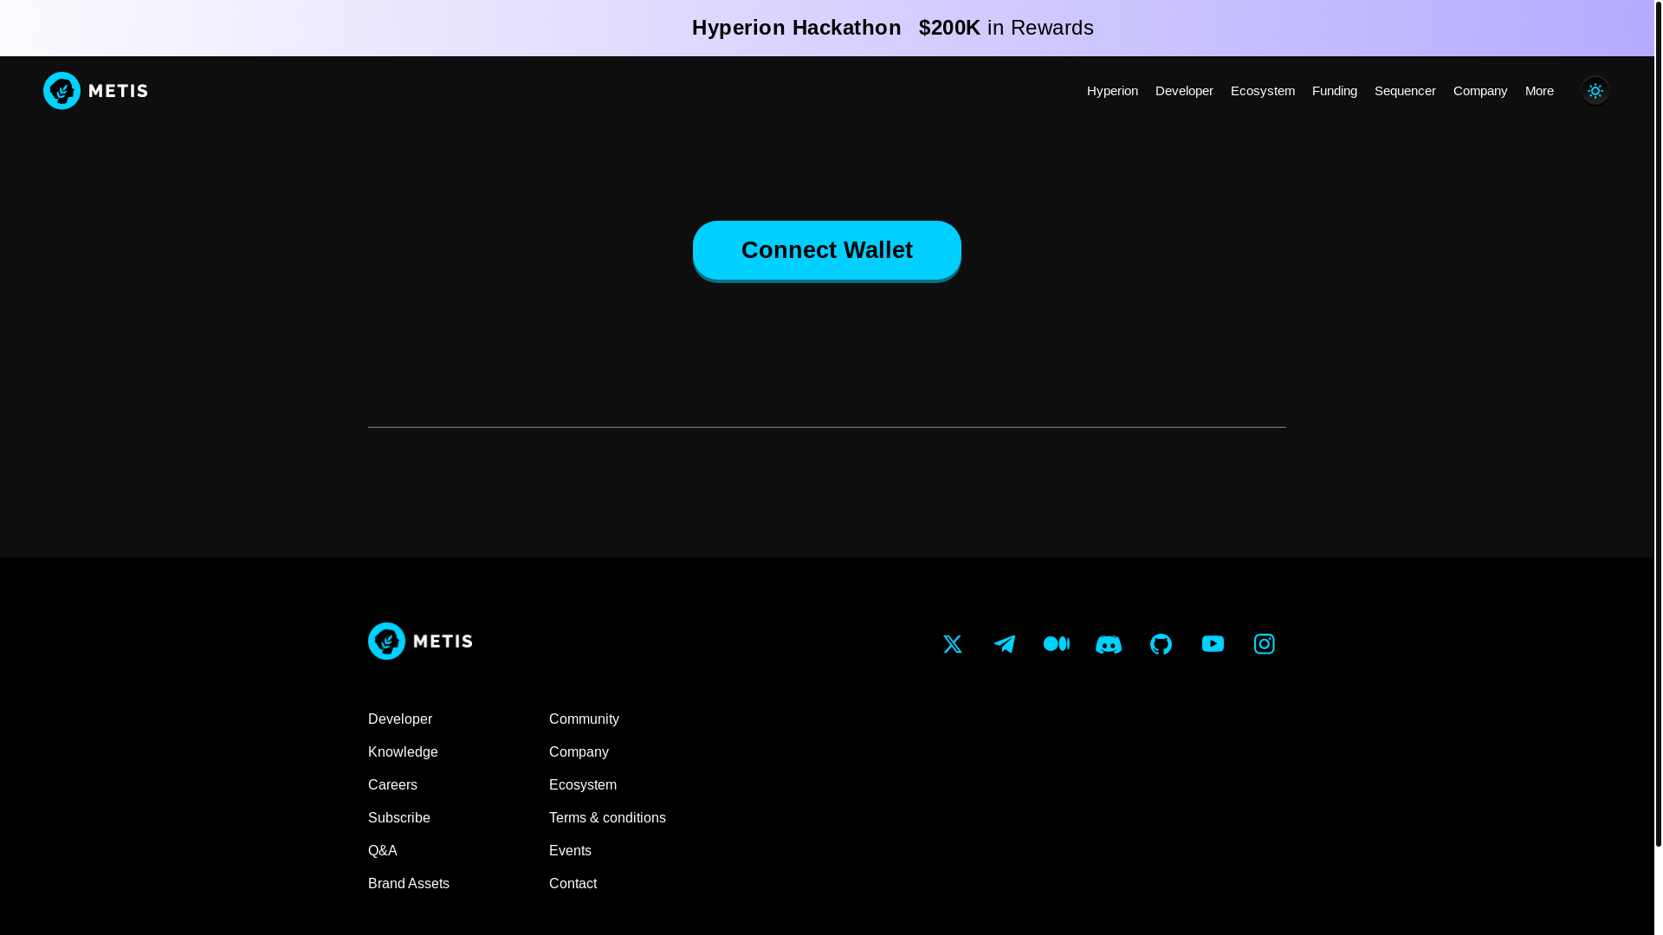The image size is (1663, 935).
Task: Open the Sequencer nav item
Action: tap(1405, 91)
